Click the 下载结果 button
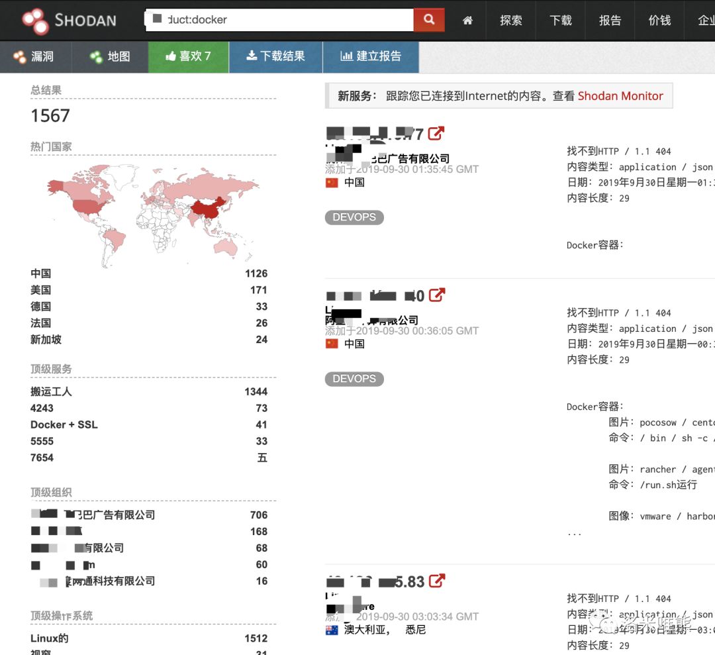Screen dimensions: 715x655 pyautogui.click(x=276, y=56)
